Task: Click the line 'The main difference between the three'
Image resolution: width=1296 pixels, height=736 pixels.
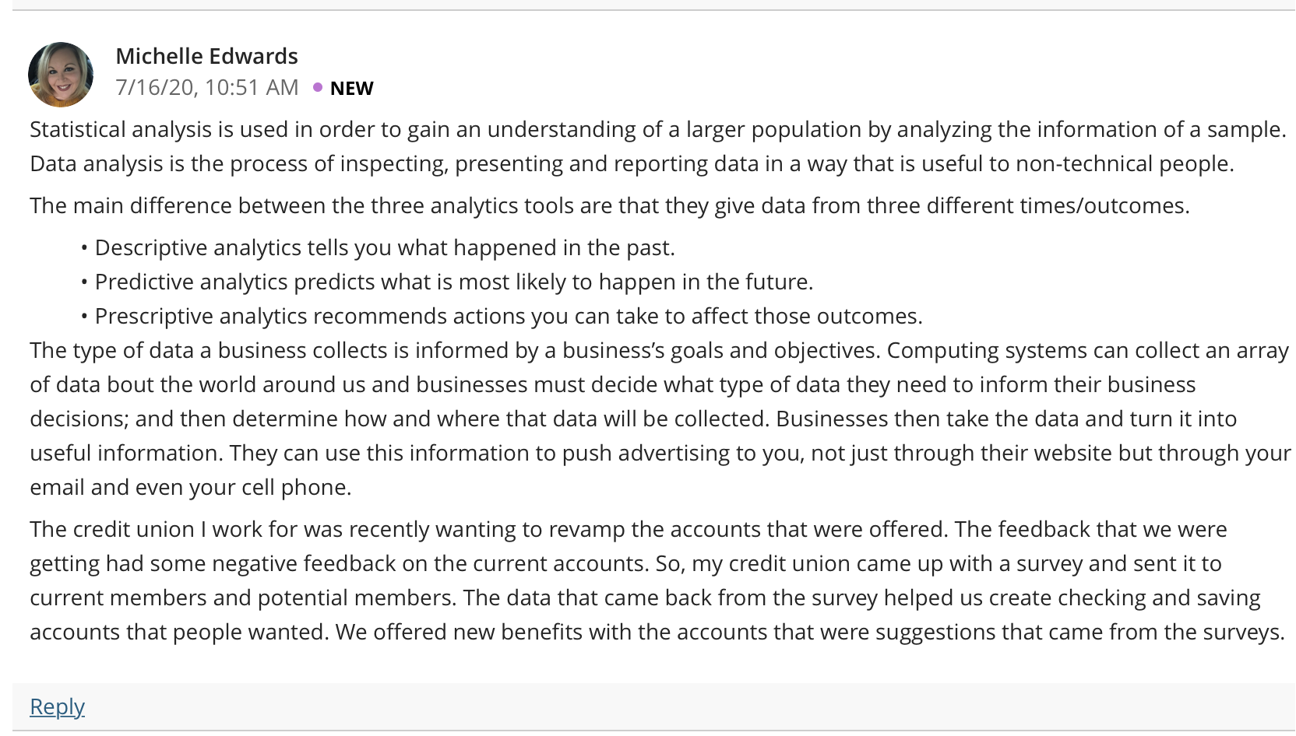Action: point(610,205)
